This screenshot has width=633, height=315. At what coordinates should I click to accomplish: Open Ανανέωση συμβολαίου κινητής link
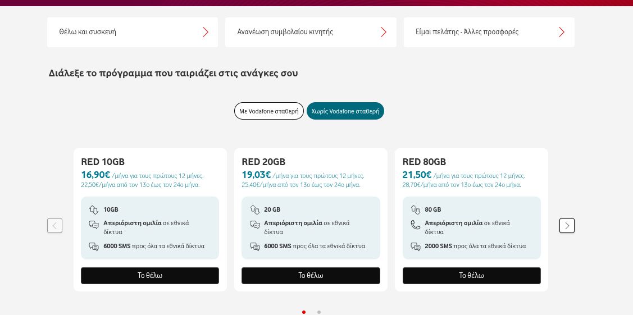pyautogui.click(x=311, y=32)
